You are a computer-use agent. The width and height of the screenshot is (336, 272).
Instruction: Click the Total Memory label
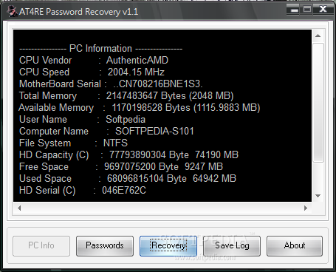pyautogui.click(x=48, y=96)
